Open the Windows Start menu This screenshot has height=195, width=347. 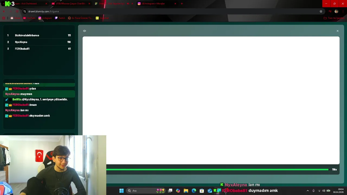[121, 191]
